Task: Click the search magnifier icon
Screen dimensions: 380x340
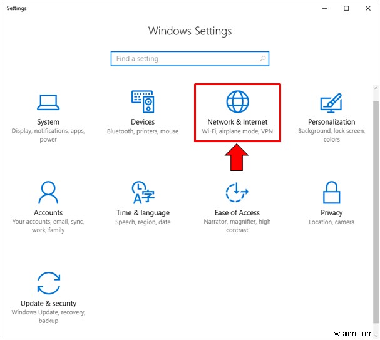Action: point(263,58)
